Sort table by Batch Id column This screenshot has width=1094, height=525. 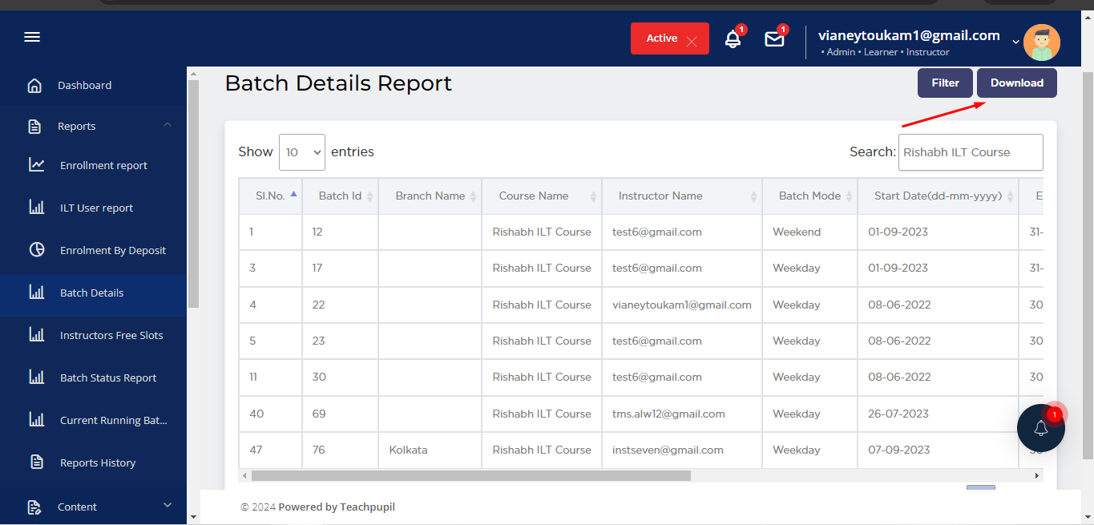point(341,196)
